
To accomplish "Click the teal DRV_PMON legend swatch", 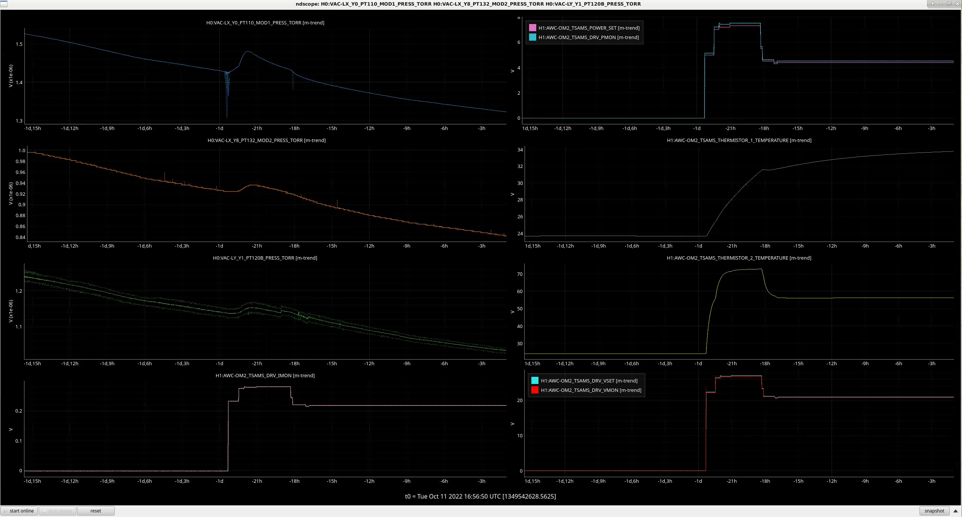I will (532, 37).
